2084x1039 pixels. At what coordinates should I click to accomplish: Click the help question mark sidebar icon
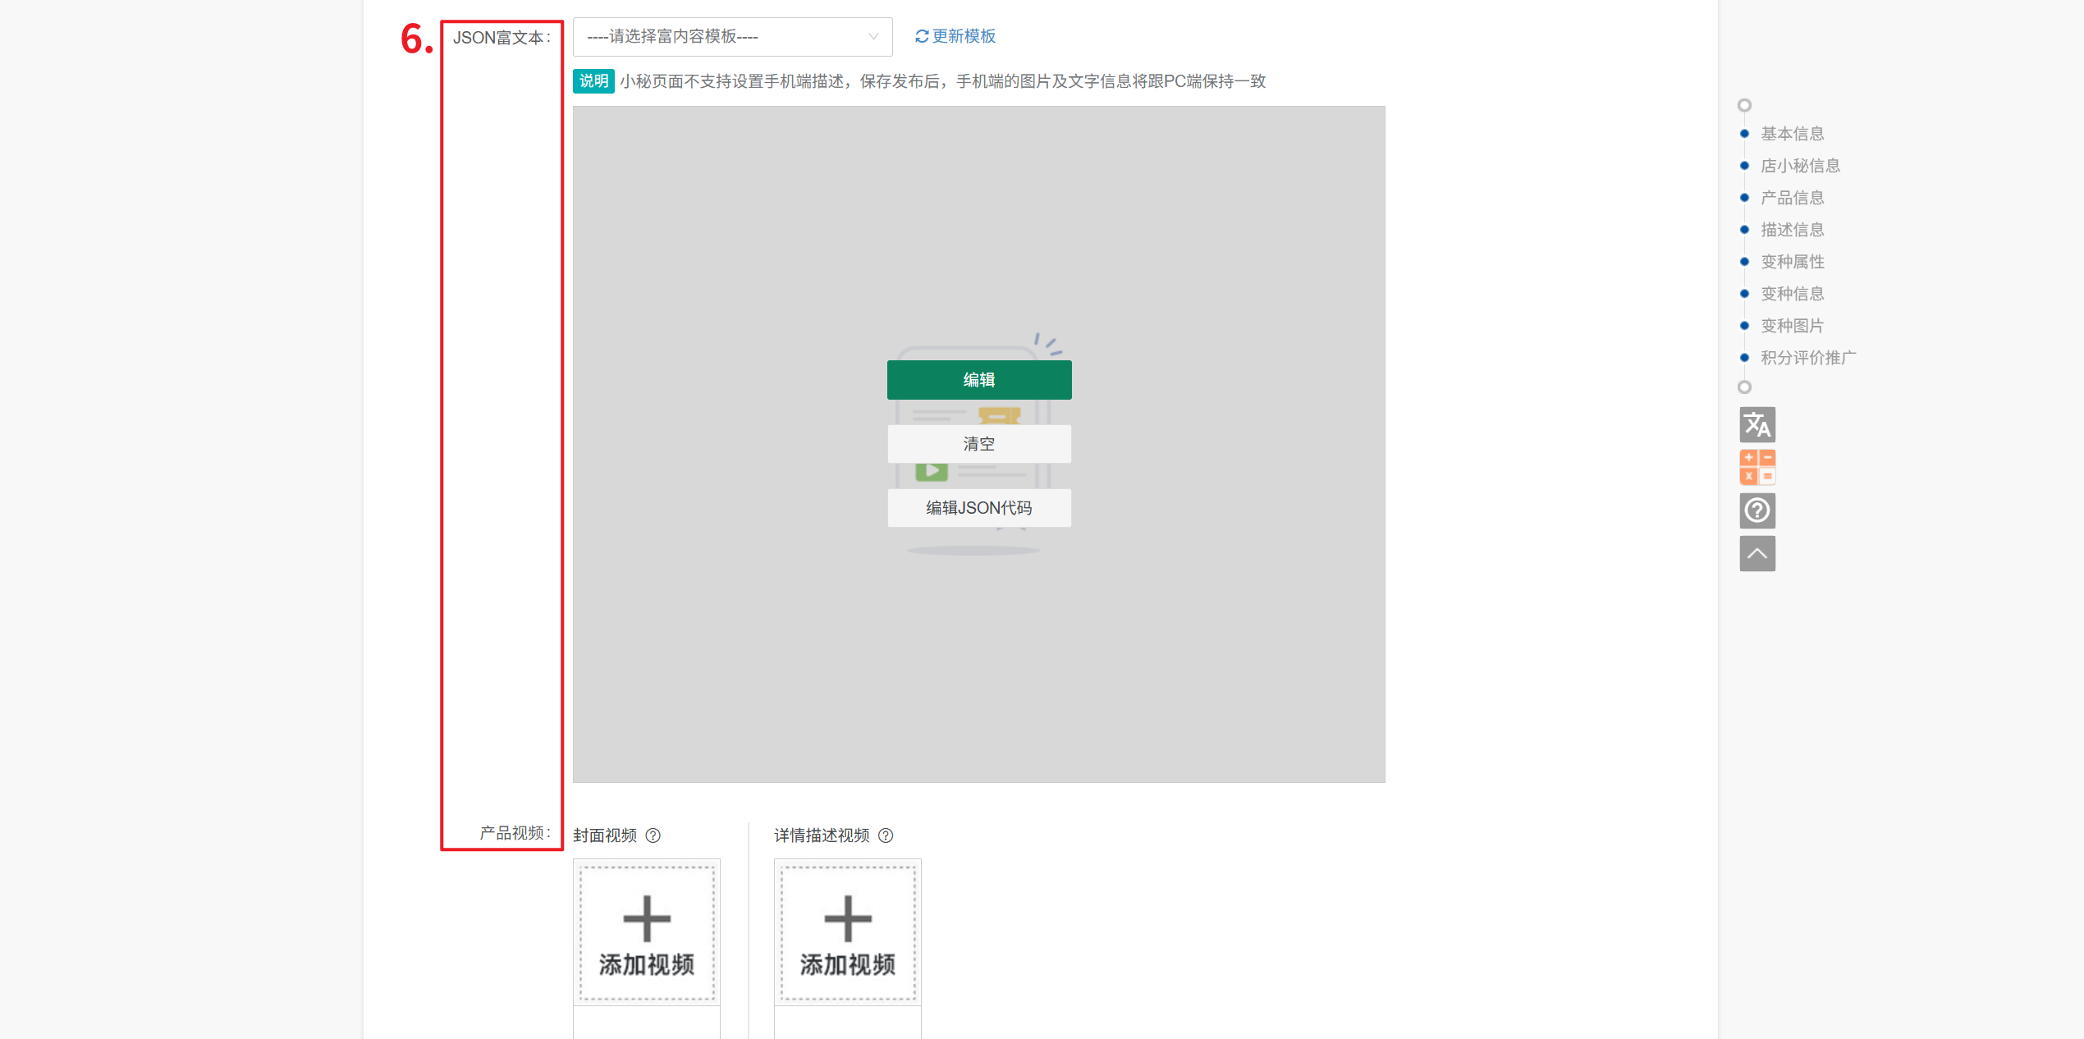[1757, 510]
